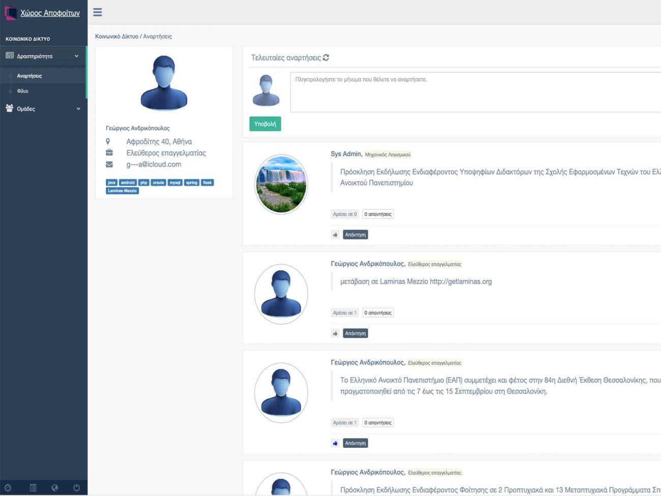Click the power icon in sidebar footer
Viewport: 661px width, 496px height.
[76, 488]
